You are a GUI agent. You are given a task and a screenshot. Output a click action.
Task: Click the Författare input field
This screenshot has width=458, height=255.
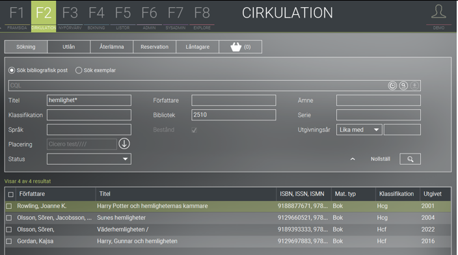tap(234, 100)
